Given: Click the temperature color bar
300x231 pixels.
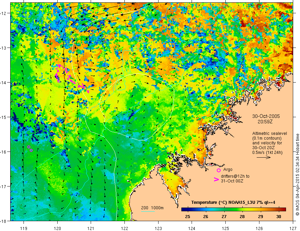Looking at the screenshot, I should [234, 210].
